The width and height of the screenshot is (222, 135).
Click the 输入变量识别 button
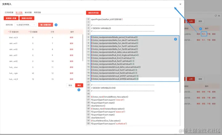(46, 25)
